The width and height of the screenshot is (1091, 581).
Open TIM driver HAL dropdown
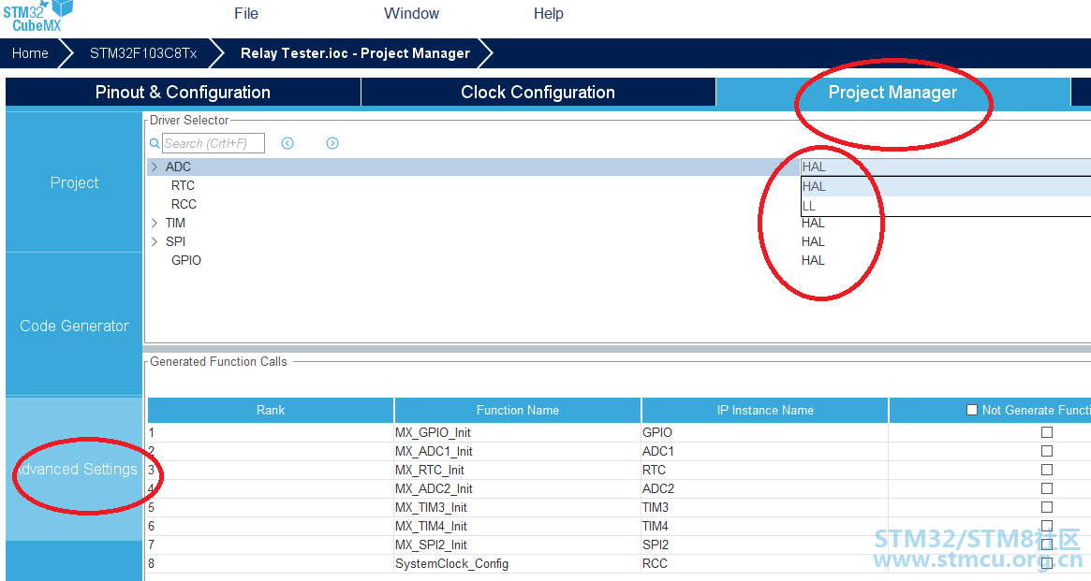coord(813,223)
